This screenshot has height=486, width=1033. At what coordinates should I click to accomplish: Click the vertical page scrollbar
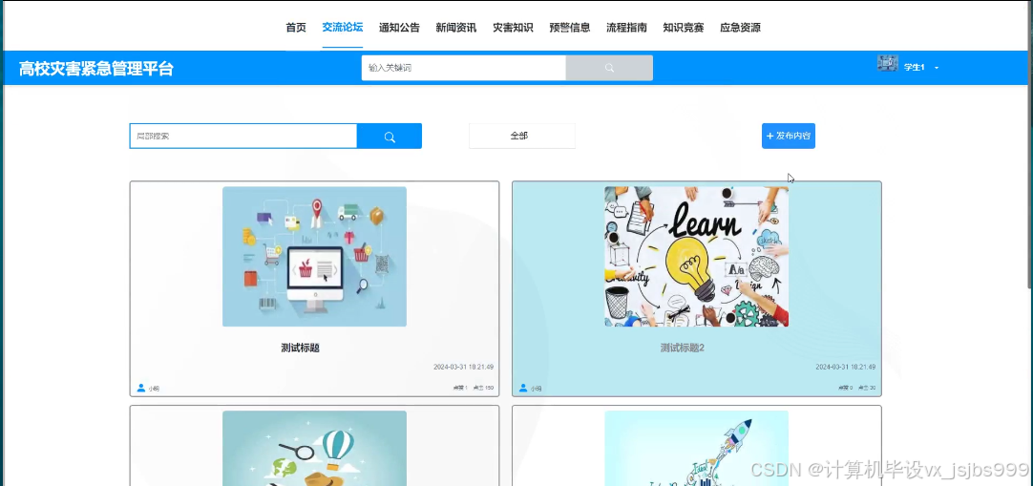pyautogui.click(x=1030, y=145)
